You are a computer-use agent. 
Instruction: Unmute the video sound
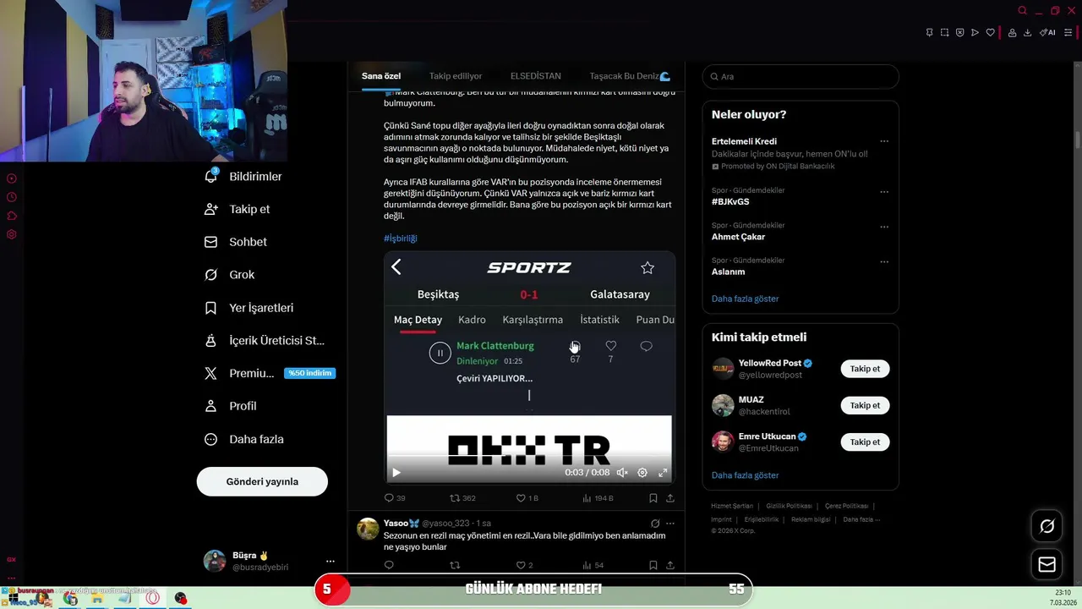click(x=622, y=473)
